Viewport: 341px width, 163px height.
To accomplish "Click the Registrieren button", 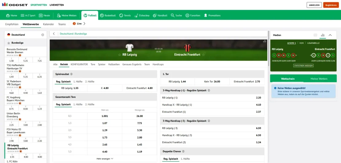I will pos(331,5).
